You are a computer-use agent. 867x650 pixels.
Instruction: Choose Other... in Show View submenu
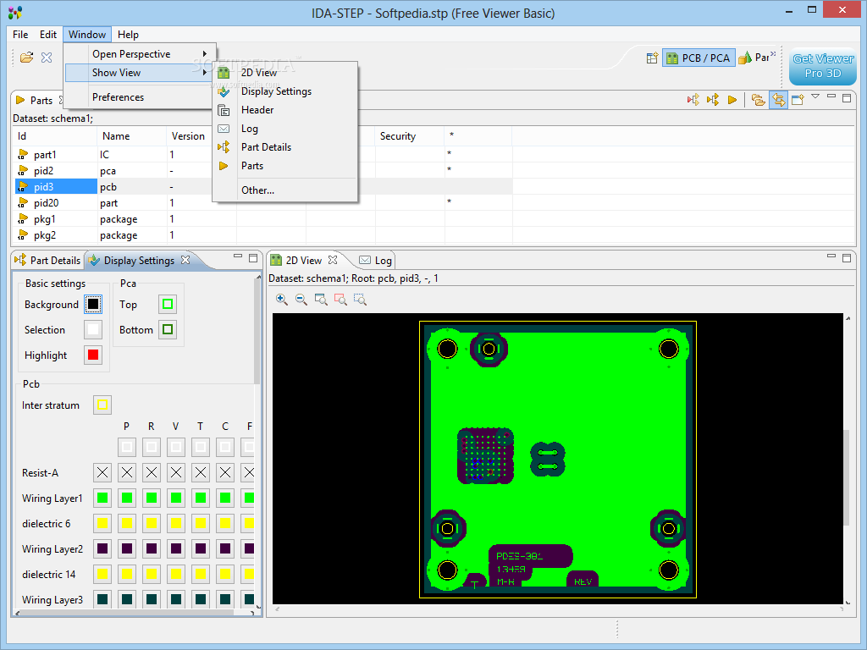click(285, 190)
